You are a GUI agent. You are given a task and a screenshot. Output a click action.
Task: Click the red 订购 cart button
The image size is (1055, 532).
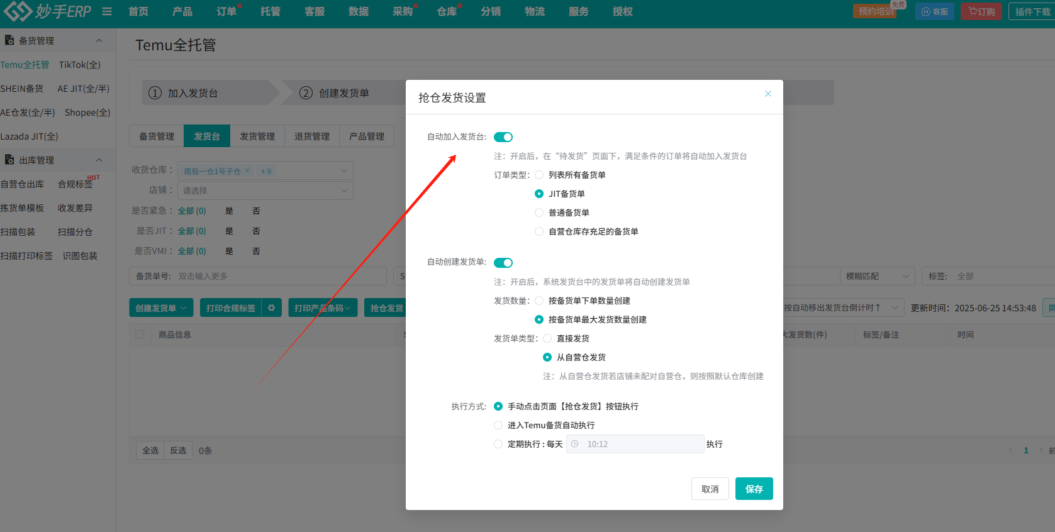tap(981, 11)
